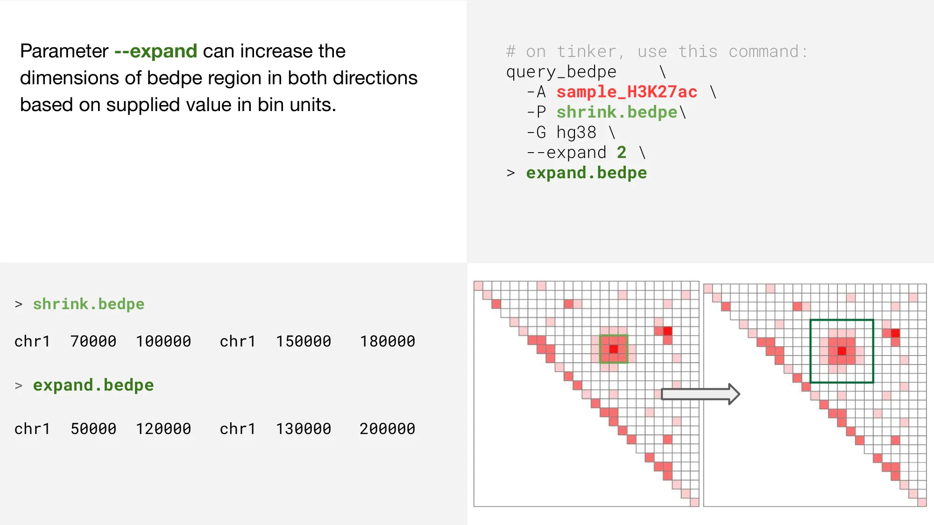Click the expand value 2 in command
The width and height of the screenshot is (934, 525).
(x=621, y=153)
